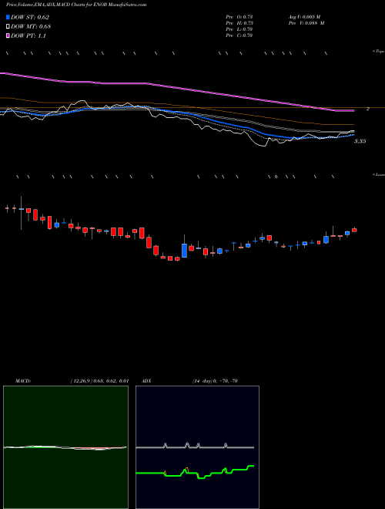Screen dimensions: 385x509
Task: Click the tall blue candlestick after the low
Action: point(184,251)
